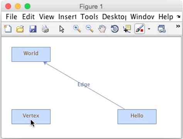Activate the Zoom Out magnifier tool
Screen dimensions: 183x139
tap(90, 29)
